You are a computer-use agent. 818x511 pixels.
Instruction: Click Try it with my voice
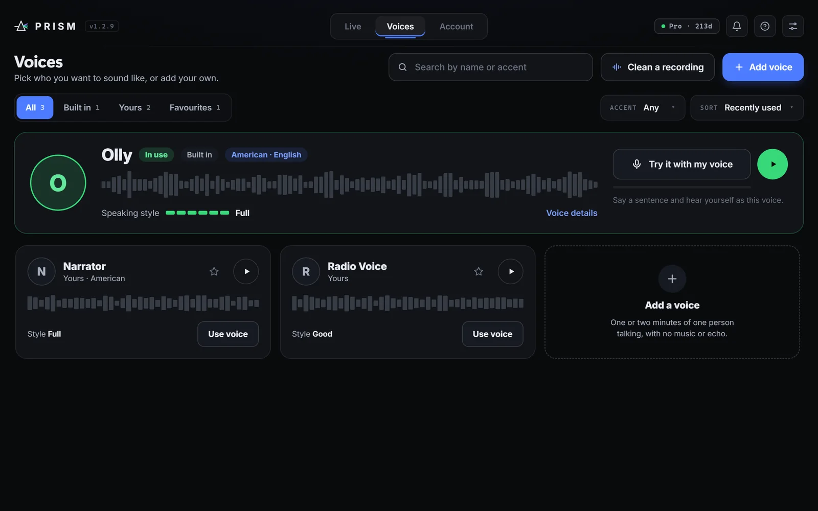coord(681,164)
